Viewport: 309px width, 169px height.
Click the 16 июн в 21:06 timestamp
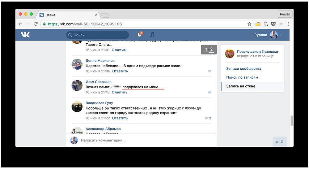(x=98, y=71)
